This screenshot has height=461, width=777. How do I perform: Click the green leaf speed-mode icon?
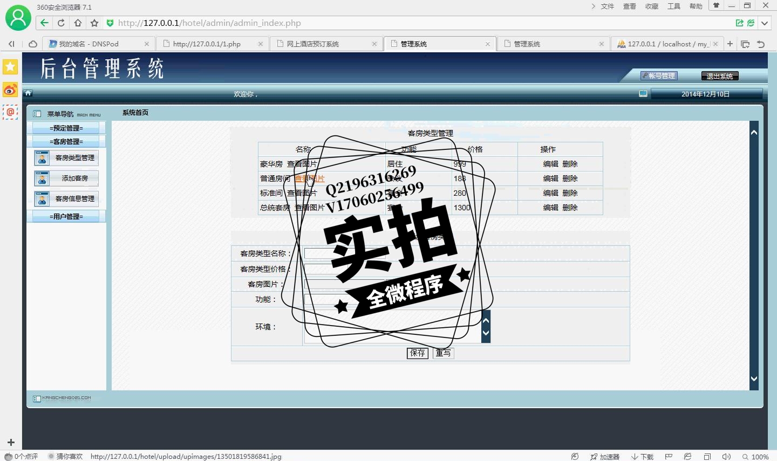point(751,23)
